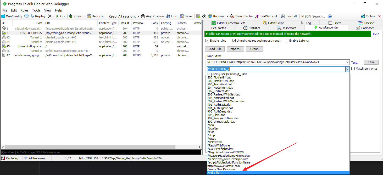This screenshot has width=383, height=175.
Task: Sort sessions by Result column header
Action: click(125, 23)
